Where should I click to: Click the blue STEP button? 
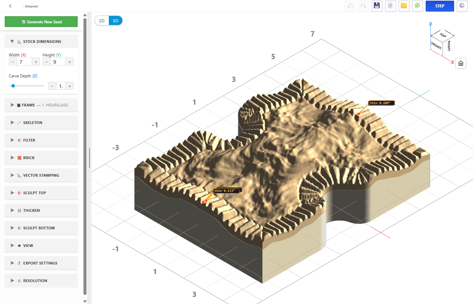pyautogui.click(x=440, y=6)
